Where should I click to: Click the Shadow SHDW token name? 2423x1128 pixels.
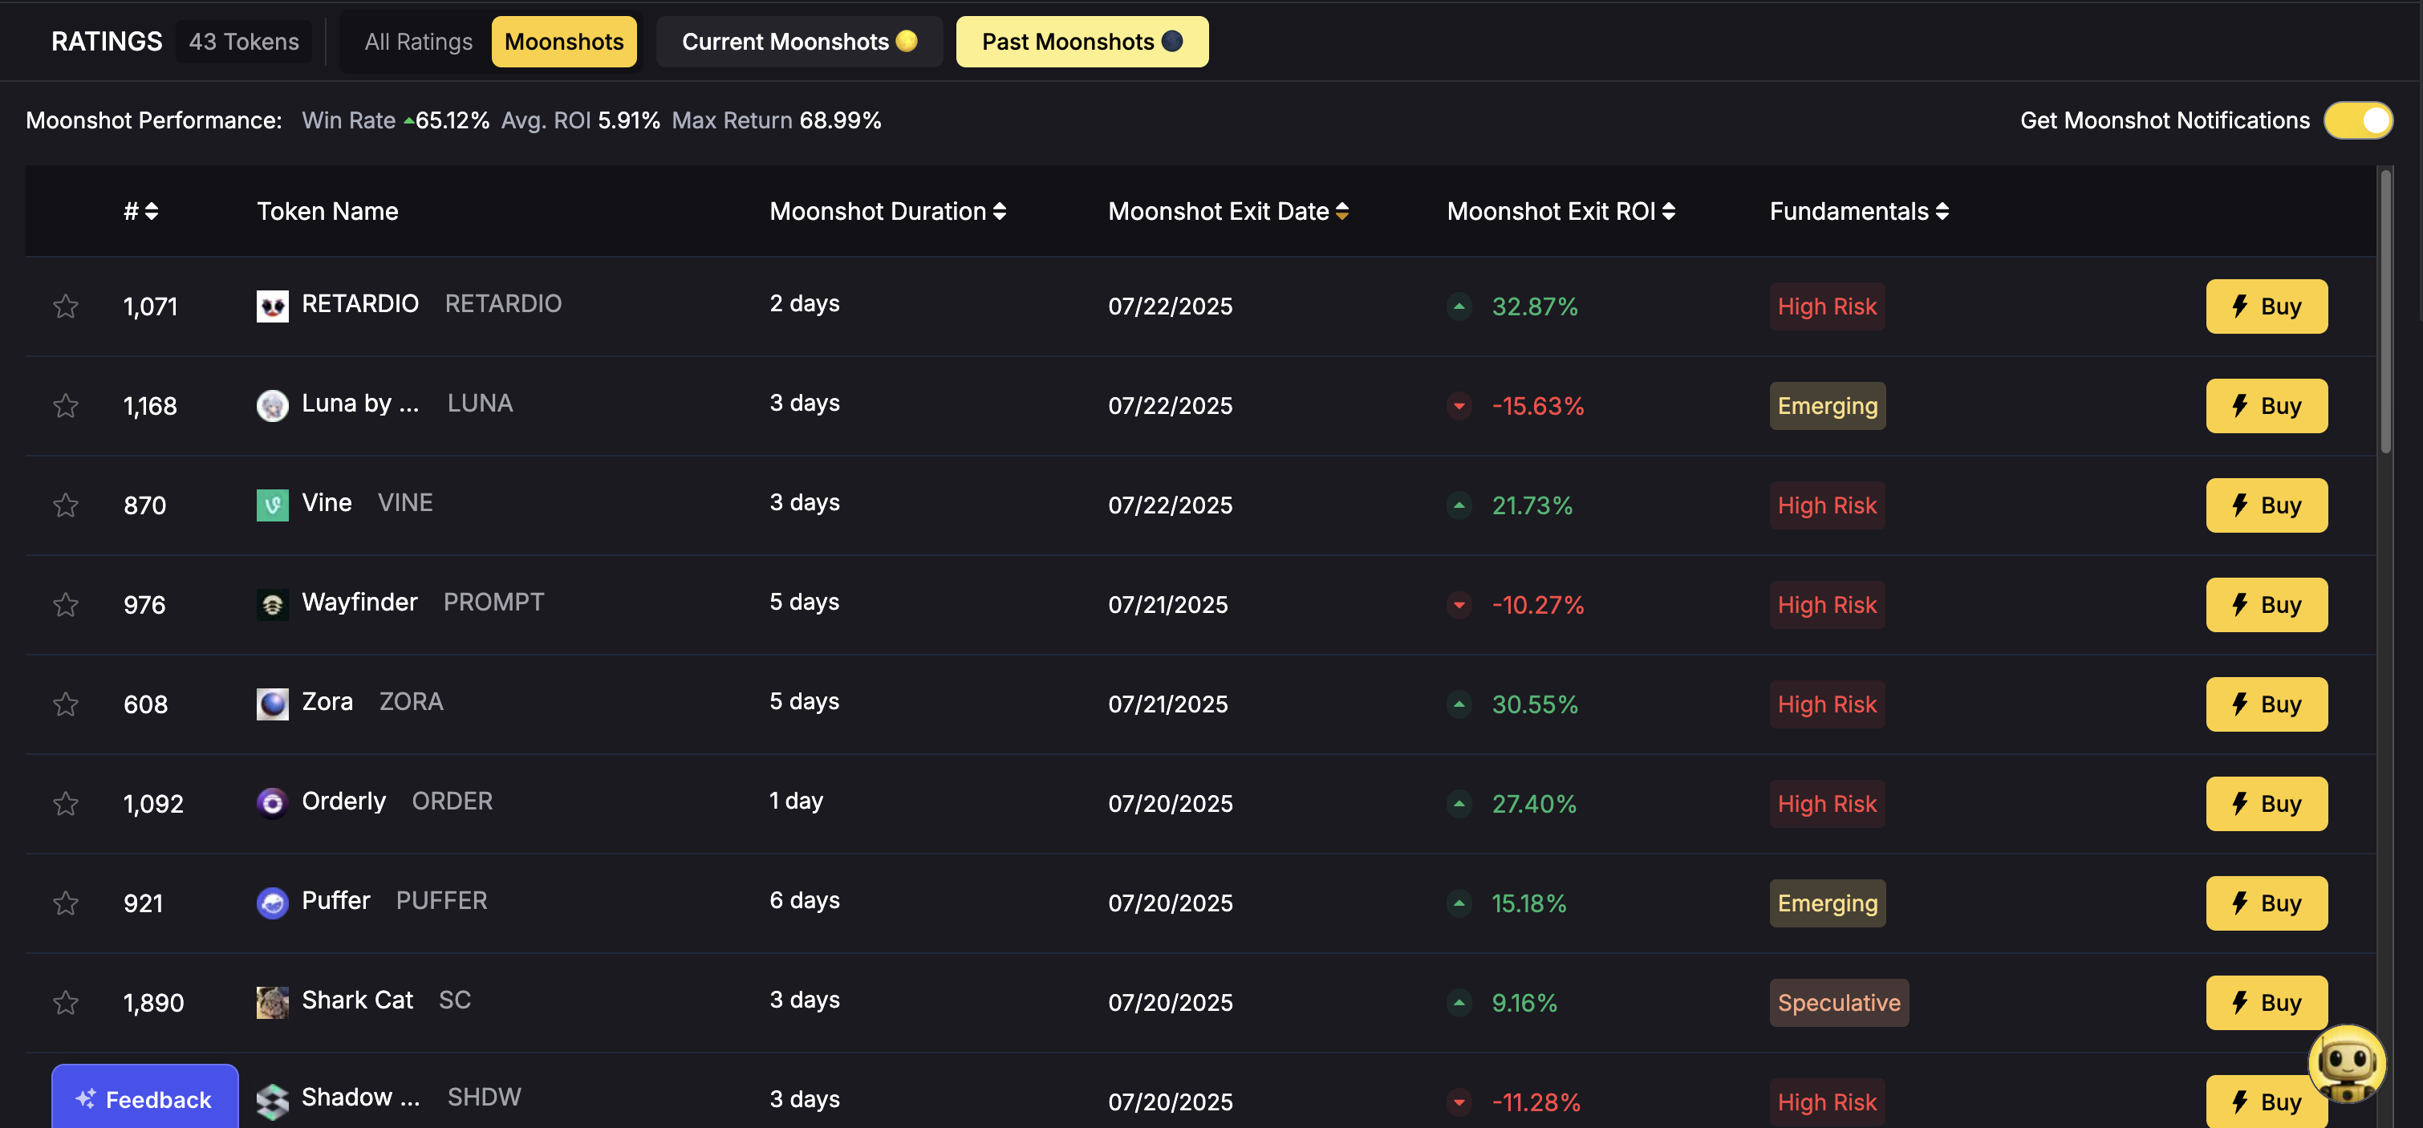360,1097
